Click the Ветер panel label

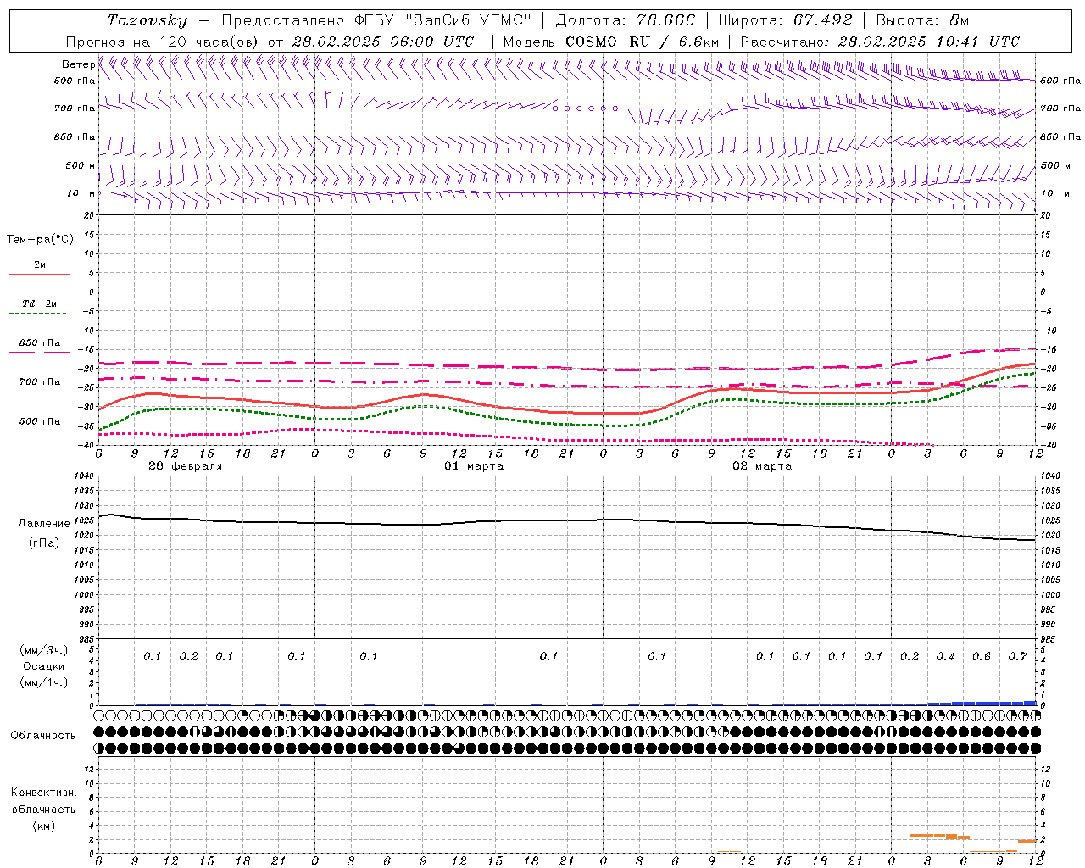tap(78, 64)
